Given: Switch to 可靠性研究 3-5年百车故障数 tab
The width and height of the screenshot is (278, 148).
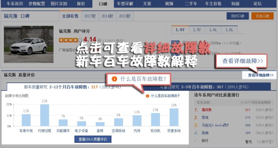Looking at the screenshot, I should tap(204, 87).
